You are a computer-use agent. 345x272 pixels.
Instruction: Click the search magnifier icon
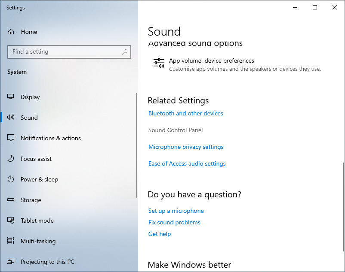125,52
